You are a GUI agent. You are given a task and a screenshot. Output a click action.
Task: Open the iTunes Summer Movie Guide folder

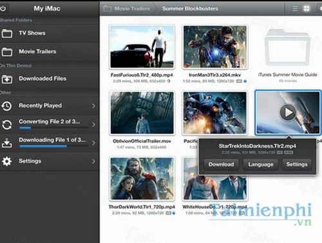(x=287, y=47)
